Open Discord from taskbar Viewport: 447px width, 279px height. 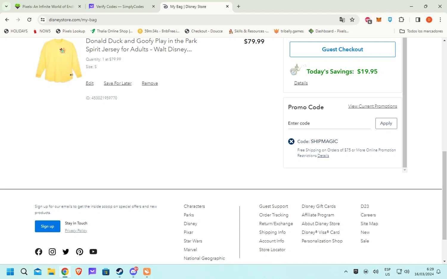134,272
